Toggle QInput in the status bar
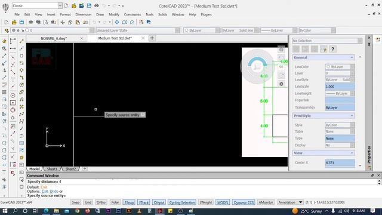The image size is (382, 215). click(159, 202)
